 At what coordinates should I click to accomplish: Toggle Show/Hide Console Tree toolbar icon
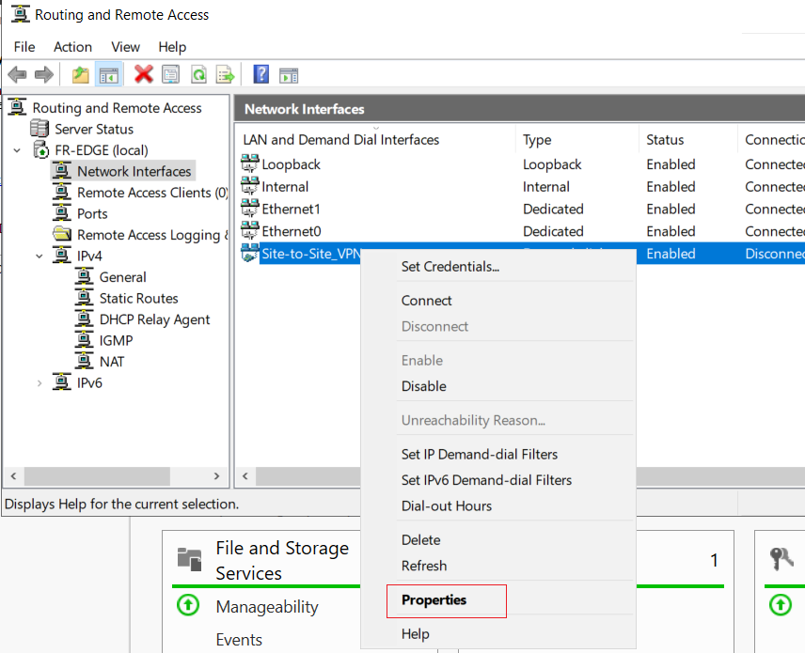tap(108, 74)
